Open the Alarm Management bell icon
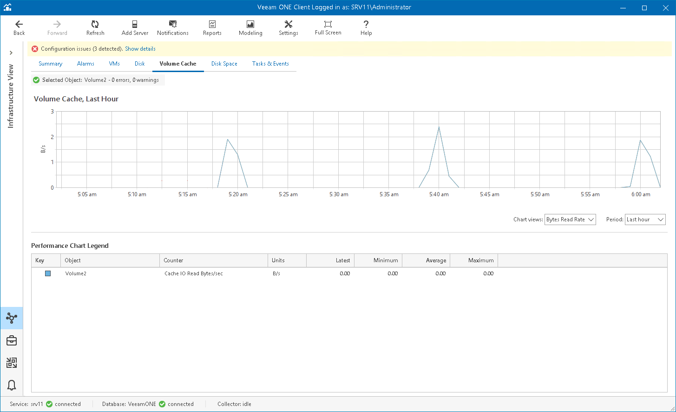Image resolution: width=676 pixels, height=412 pixels. point(12,385)
